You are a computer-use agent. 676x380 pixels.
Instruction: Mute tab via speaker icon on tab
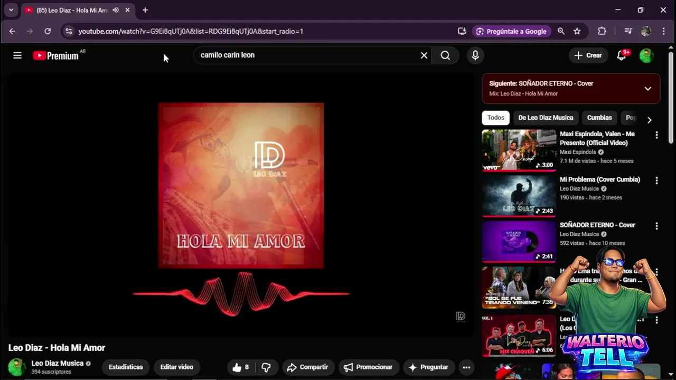[x=116, y=10]
